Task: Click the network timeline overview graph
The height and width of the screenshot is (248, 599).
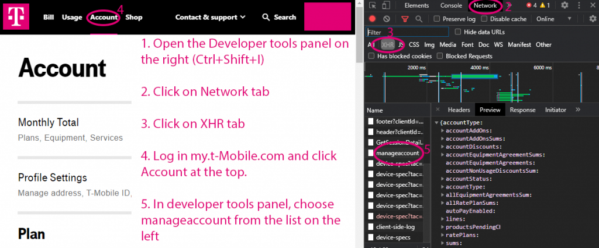Action: [x=482, y=83]
